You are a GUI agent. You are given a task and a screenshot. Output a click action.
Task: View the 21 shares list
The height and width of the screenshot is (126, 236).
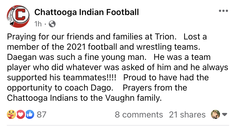(187, 115)
